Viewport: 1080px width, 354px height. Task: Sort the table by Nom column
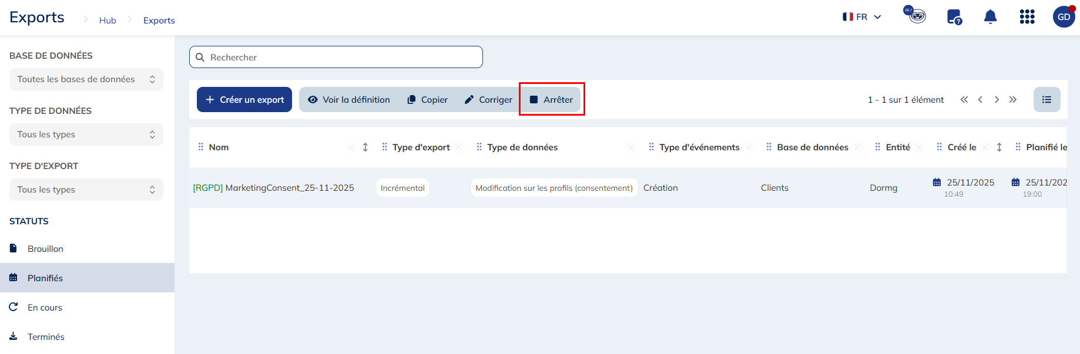365,147
